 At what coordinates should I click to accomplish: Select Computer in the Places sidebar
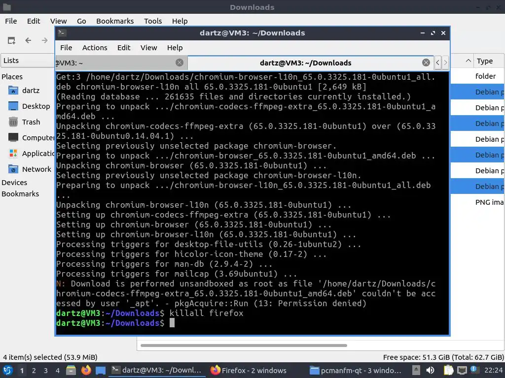(31, 138)
